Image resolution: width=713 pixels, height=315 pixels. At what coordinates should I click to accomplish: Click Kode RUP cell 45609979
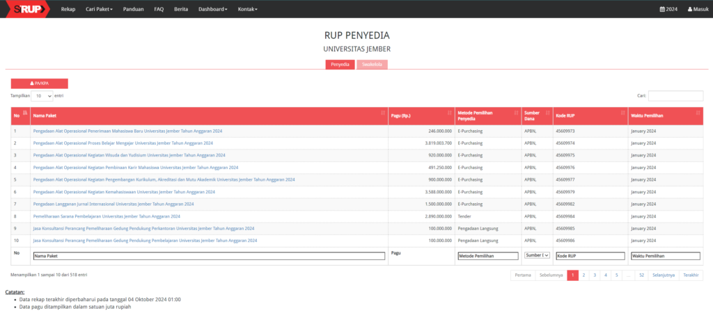click(x=565, y=191)
